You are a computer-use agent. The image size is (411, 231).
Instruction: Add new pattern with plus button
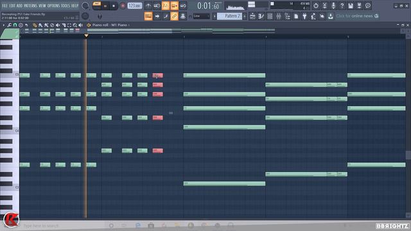tap(245, 16)
